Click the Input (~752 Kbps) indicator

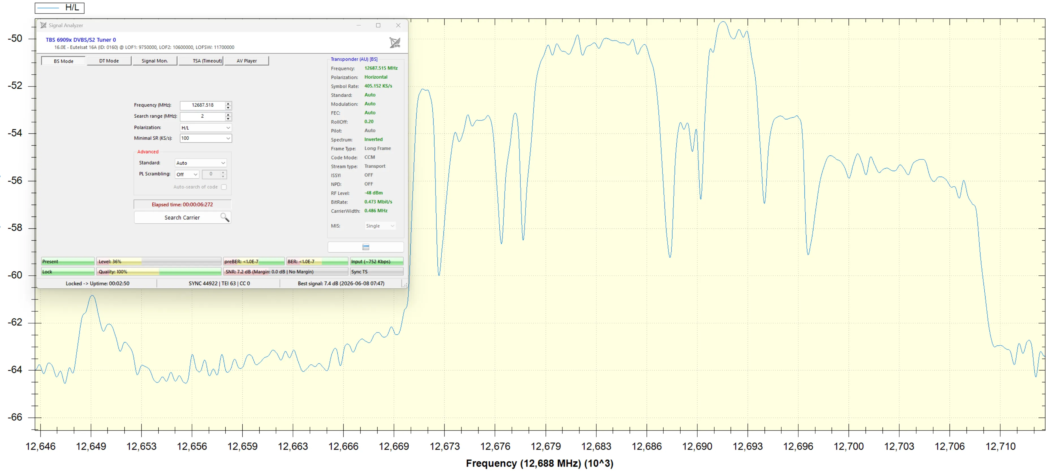click(x=376, y=262)
